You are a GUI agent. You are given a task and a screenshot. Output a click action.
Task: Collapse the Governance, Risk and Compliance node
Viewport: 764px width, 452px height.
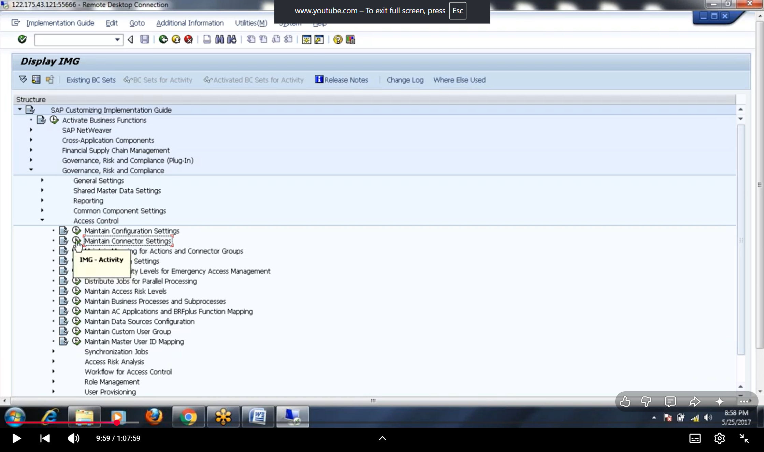point(31,170)
